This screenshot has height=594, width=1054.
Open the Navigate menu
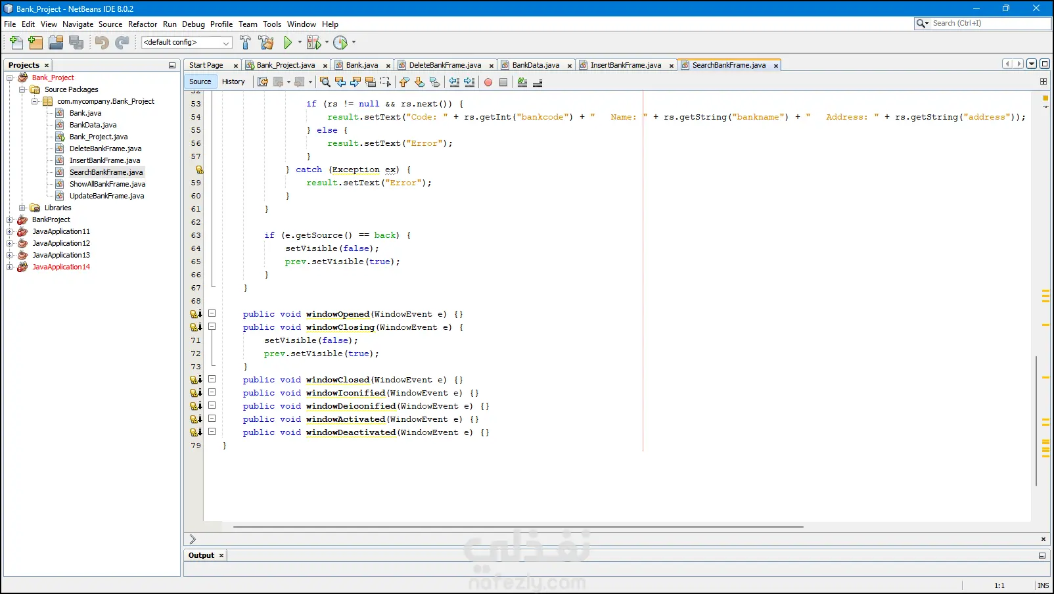tap(78, 24)
